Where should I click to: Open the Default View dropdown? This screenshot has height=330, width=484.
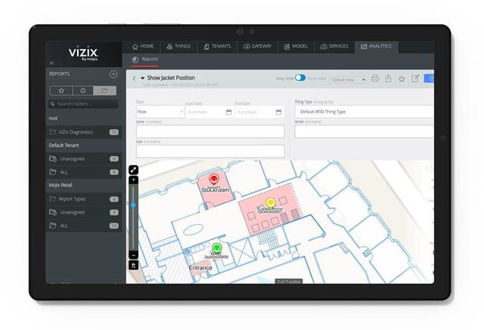coord(348,79)
